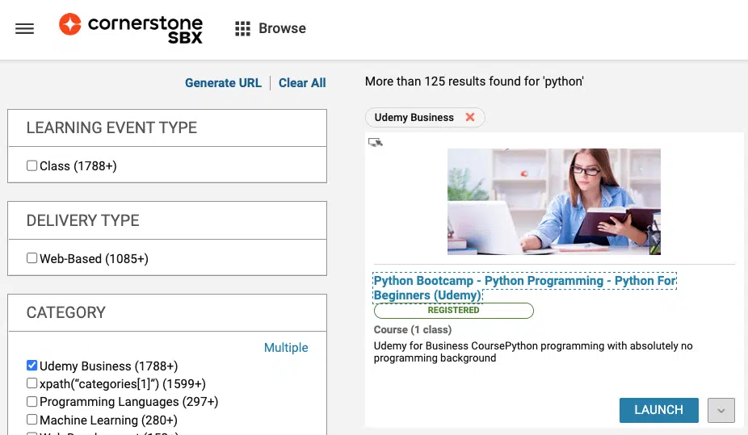Open the Browse grid icon
The width and height of the screenshot is (748, 435).
242,28
